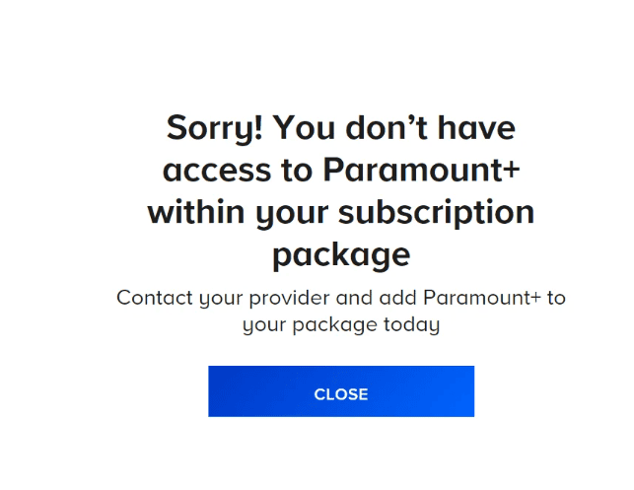
Task: Dismiss the Paramount+ access error dialog
Action: [341, 391]
